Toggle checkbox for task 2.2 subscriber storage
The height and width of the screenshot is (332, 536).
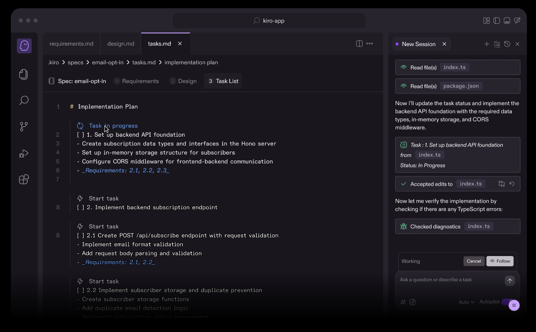(81, 290)
